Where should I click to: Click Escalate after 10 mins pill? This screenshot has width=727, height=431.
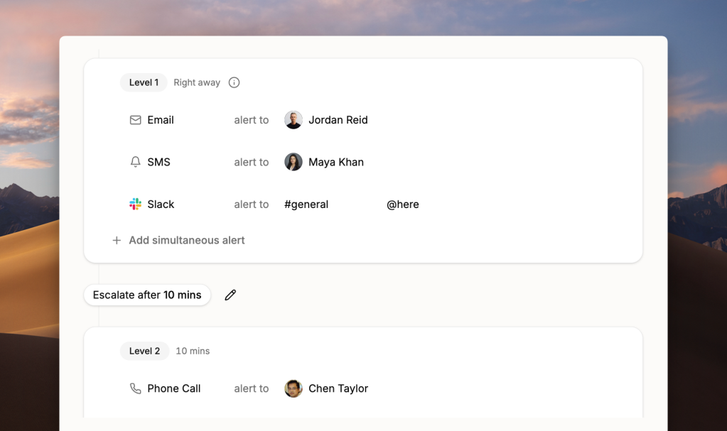tap(147, 295)
